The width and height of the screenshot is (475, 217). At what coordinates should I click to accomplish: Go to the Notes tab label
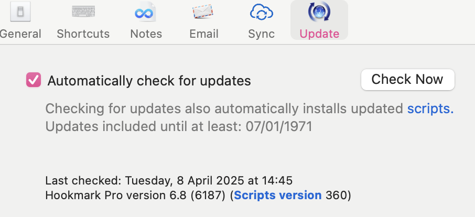(x=146, y=34)
